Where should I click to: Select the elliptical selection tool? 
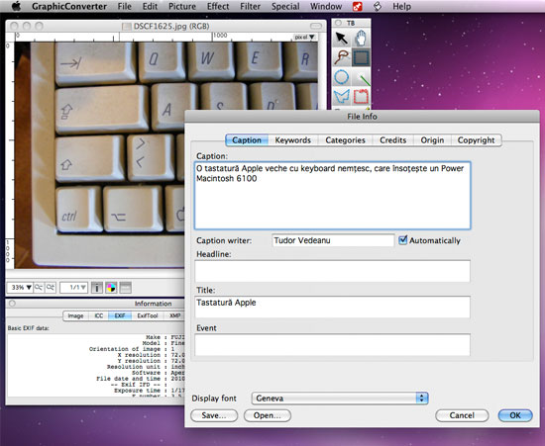click(x=342, y=77)
